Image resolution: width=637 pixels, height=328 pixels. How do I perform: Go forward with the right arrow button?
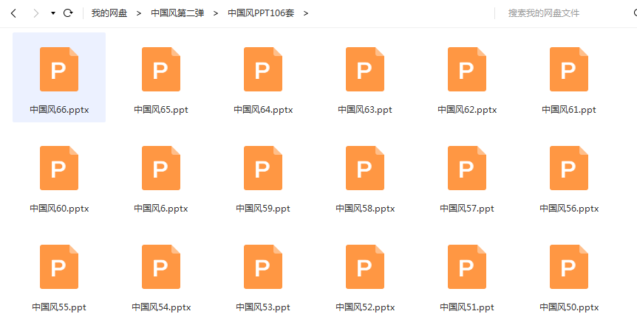tap(35, 13)
